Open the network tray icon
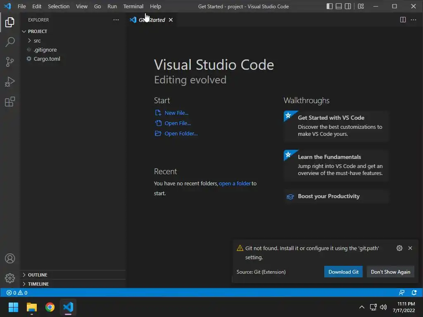423x317 pixels. click(x=373, y=307)
